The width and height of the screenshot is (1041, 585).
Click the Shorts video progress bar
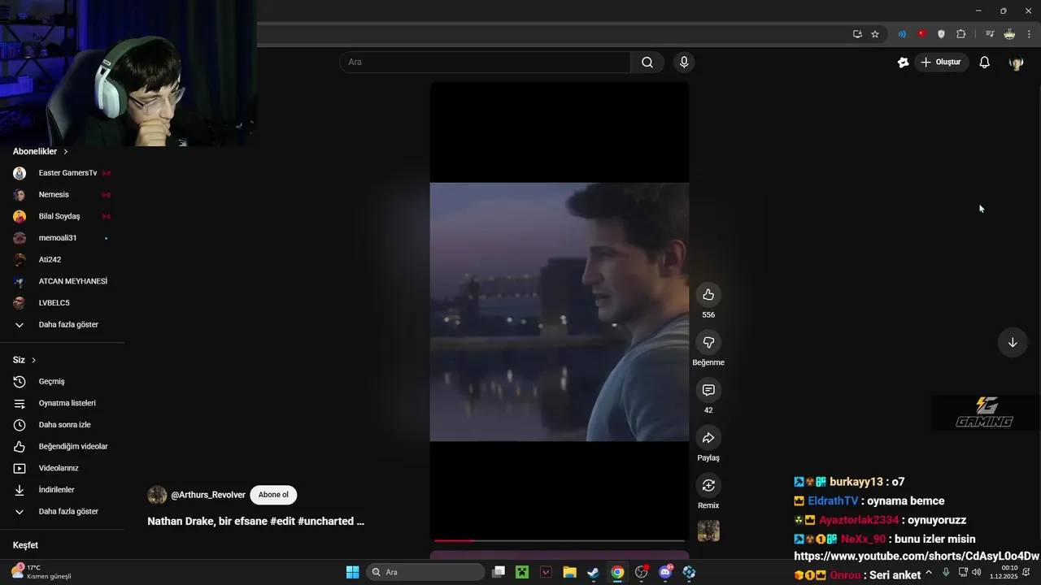pyautogui.click(x=559, y=540)
